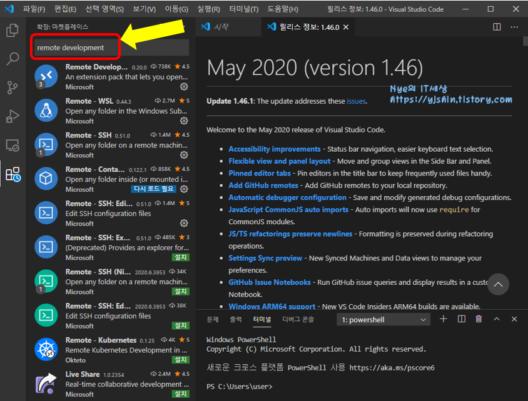Switch to the 문제 panel tab
The height and width of the screenshot is (401, 528).
[x=213, y=319]
